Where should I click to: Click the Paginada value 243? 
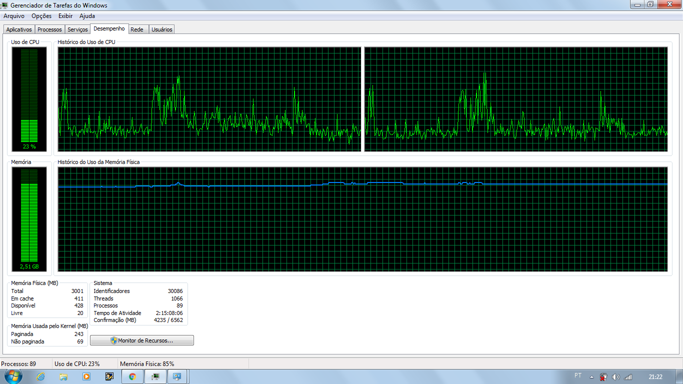(x=79, y=334)
